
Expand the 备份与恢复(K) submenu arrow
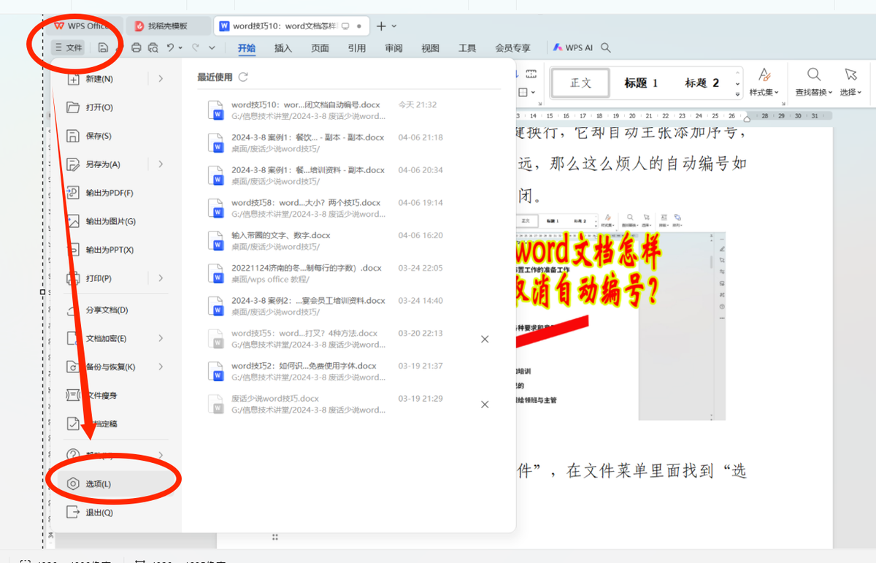point(161,367)
